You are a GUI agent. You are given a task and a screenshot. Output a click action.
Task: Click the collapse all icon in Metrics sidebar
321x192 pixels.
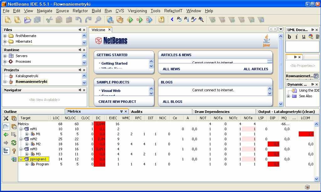point(14,126)
